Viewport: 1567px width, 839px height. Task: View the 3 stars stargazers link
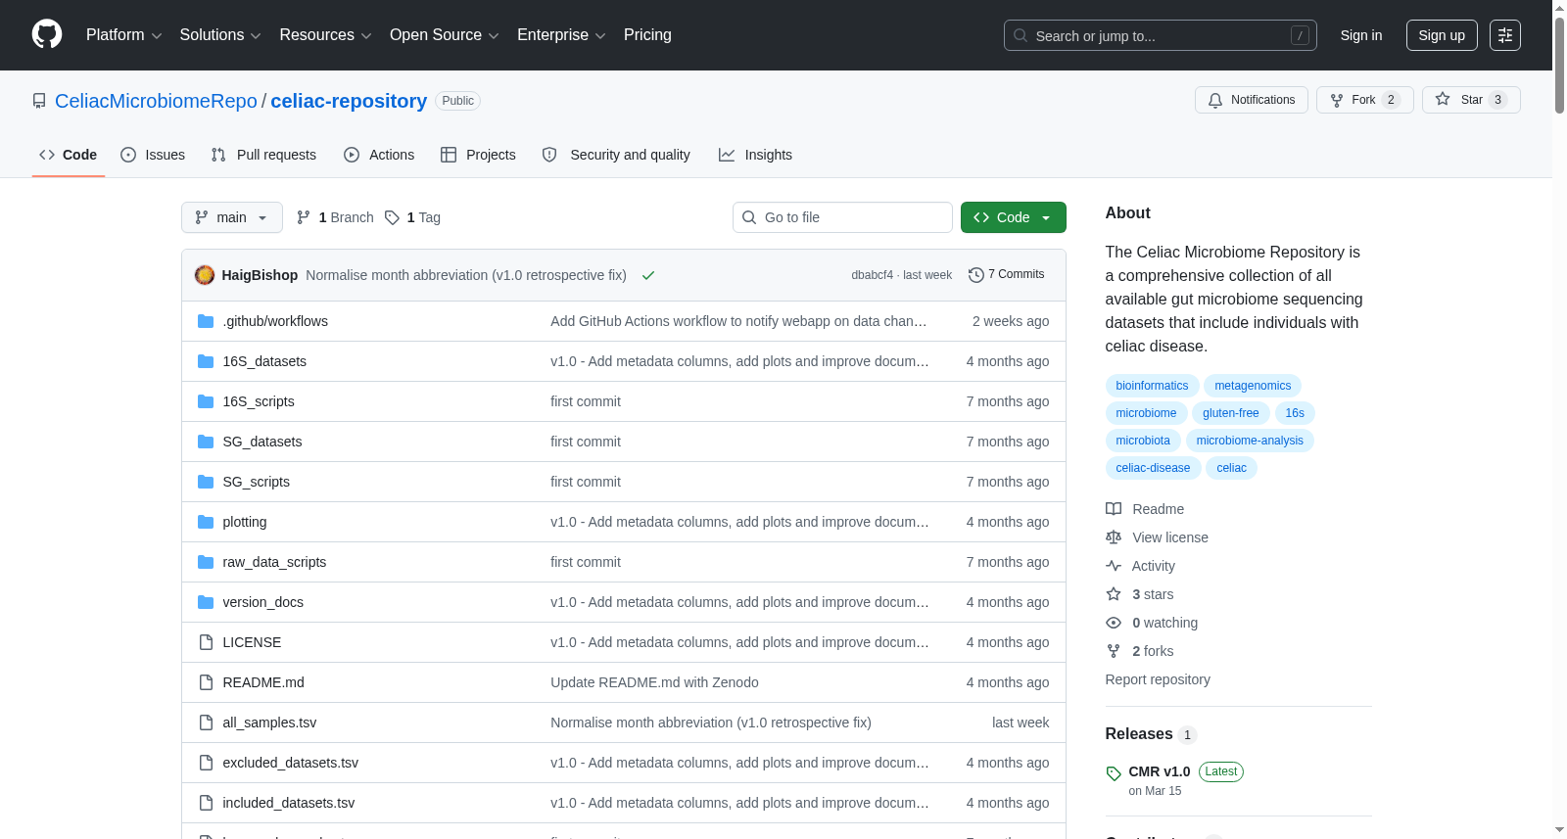[1140, 594]
